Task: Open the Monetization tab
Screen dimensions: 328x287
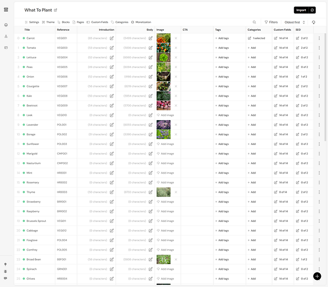Action: pos(141,22)
